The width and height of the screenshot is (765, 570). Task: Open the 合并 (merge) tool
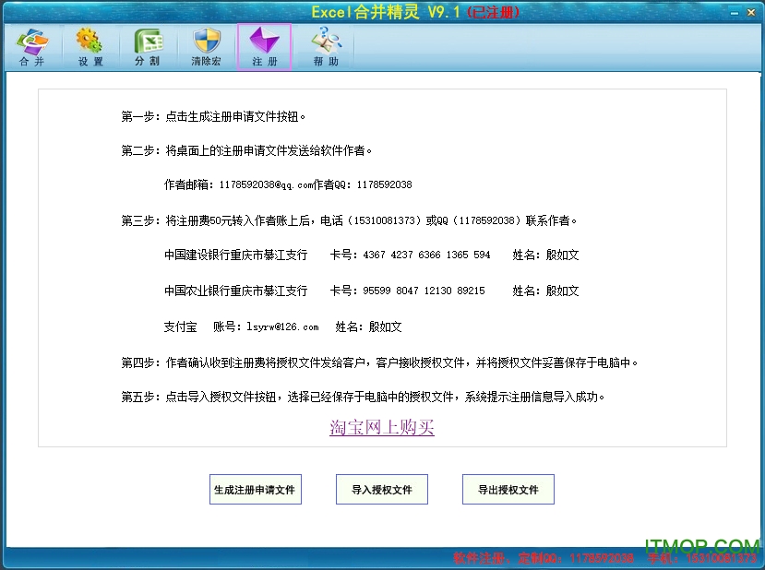pyautogui.click(x=31, y=47)
